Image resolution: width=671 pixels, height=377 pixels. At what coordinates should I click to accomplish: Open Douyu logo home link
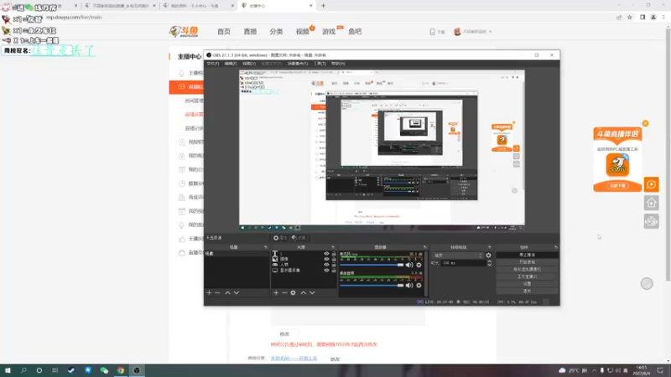click(x=184, y=31)
